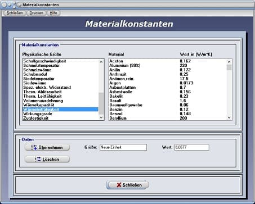Select the Beryllium material row
The width and height of the screenshot is (255, 204).
coord(168,118)
